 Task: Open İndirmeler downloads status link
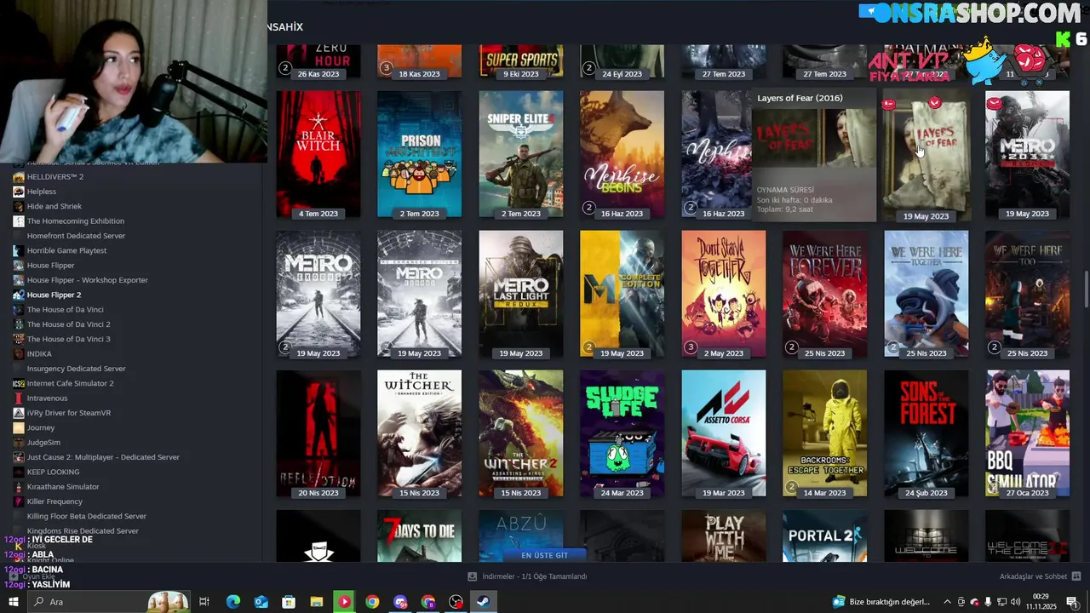(534, 576)
